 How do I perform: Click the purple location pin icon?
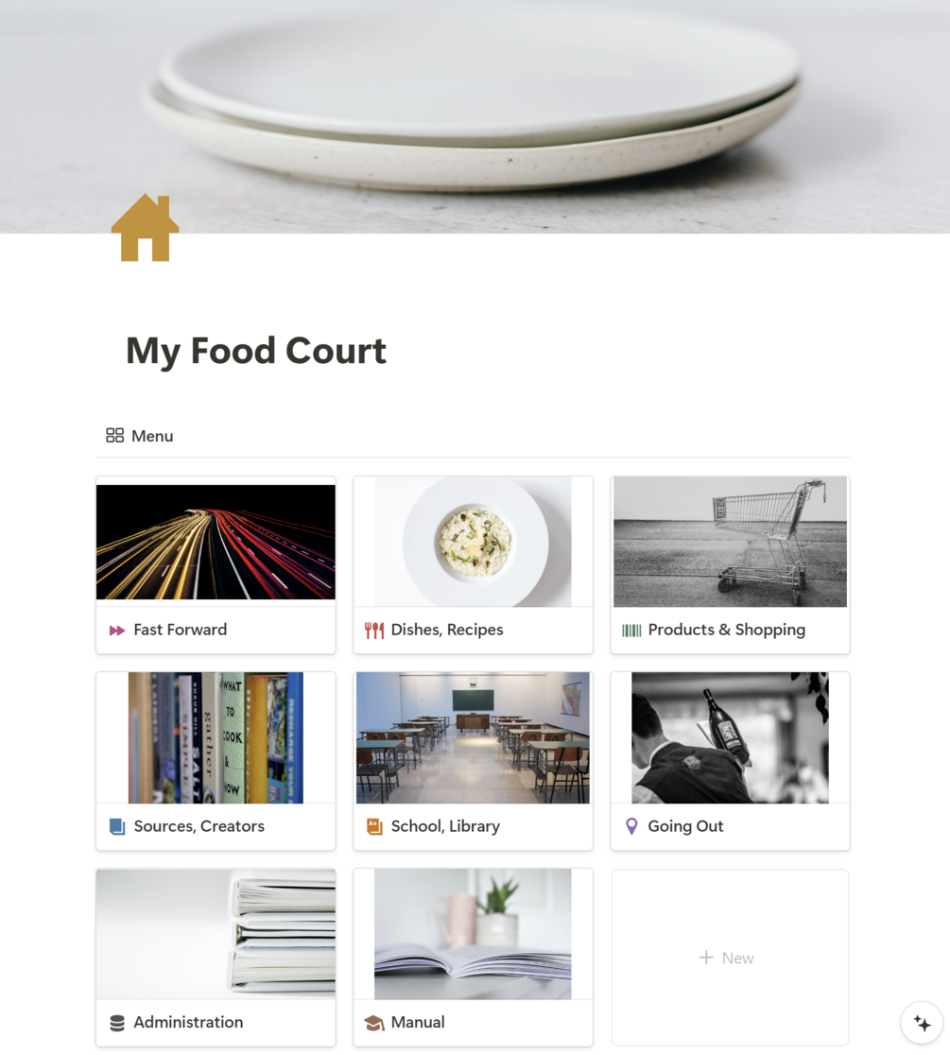coord(631,826)
